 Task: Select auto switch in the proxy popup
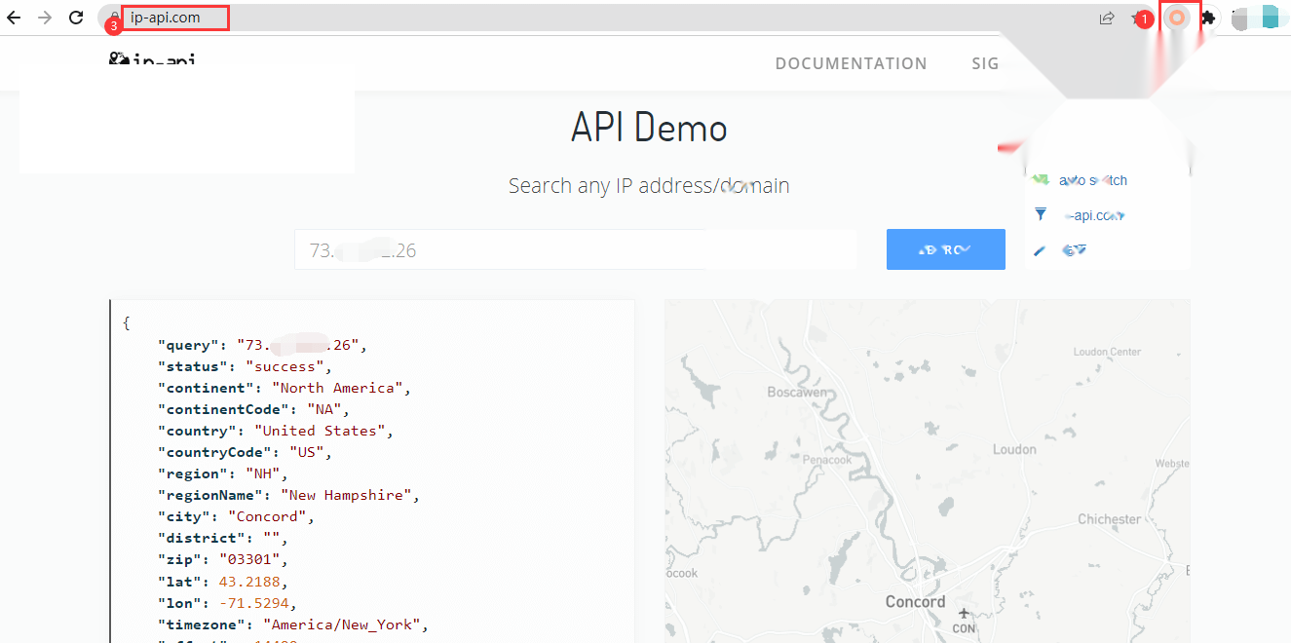[1093, 180]
